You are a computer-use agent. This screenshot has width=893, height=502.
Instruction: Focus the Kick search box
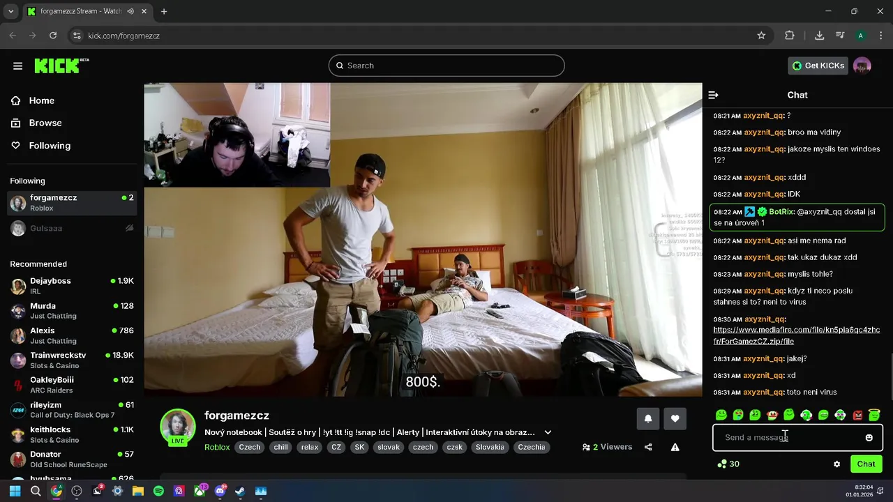tap(446, 66)
